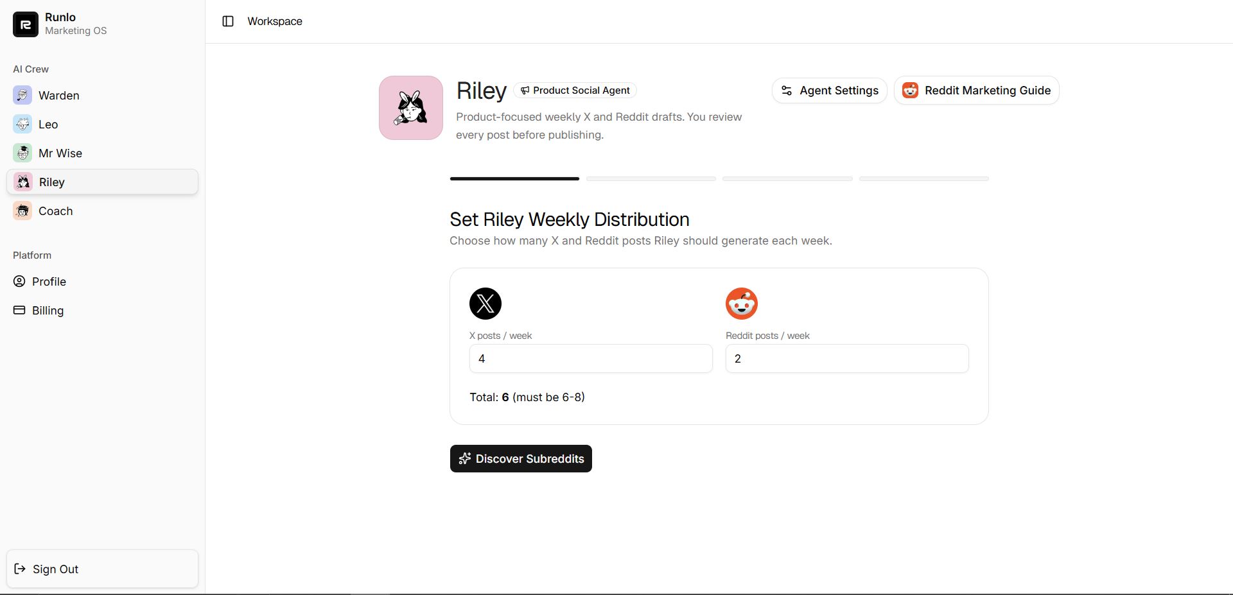Open Billing via the credit card icon
This screenshot has height=595, width=1233.
19,310
